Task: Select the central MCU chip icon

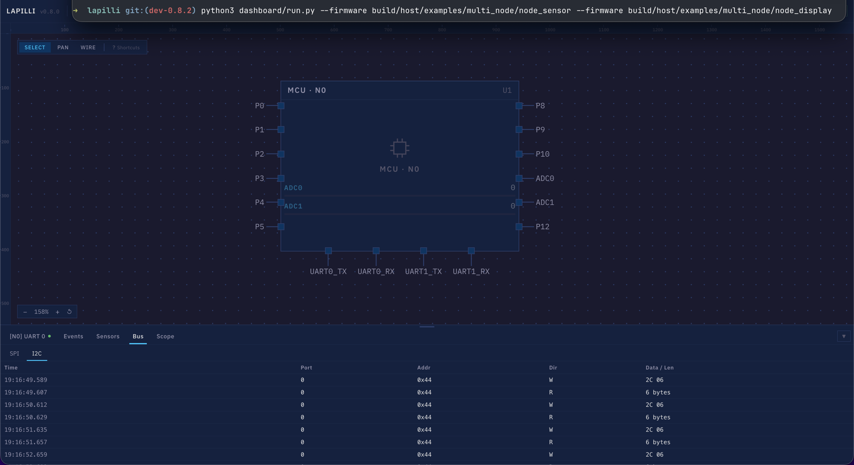Action: pyautogui.click(x=400, y=148)
